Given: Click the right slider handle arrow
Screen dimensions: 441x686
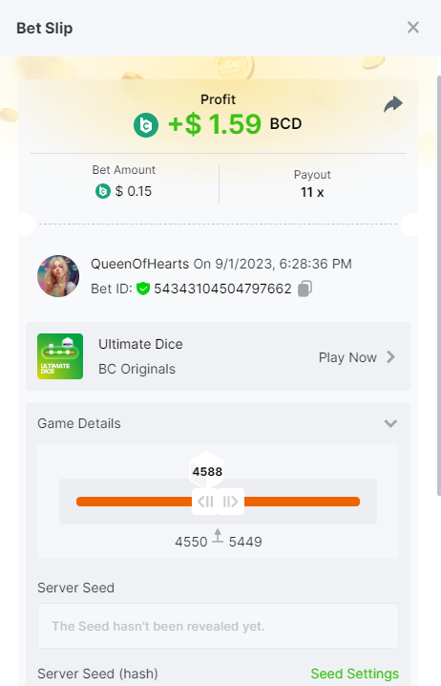Looking at the screenshot, I should tap(231, 502).
